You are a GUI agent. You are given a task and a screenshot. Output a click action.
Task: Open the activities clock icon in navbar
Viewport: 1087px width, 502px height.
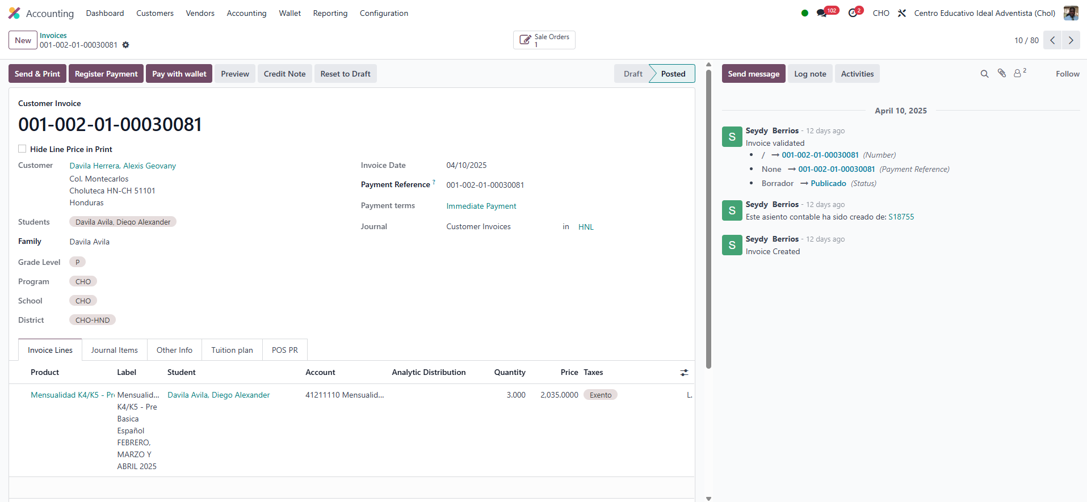click(853, 13)
